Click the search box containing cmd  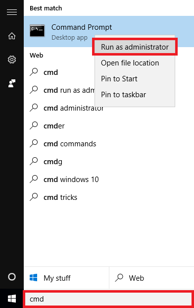point(108,299)
